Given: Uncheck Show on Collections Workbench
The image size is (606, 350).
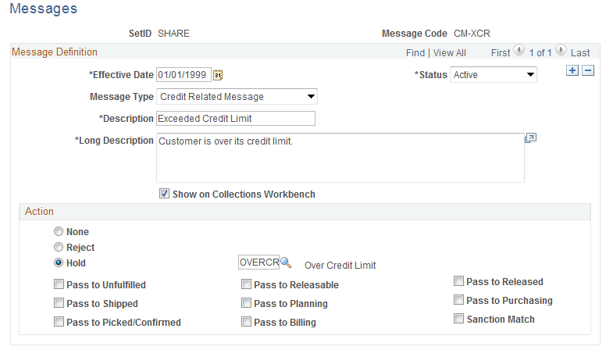Looking at the screenshot, I should (x=164, y=194).
